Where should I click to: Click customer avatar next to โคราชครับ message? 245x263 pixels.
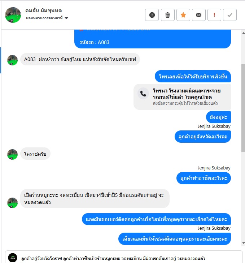(x=12, y=155)
